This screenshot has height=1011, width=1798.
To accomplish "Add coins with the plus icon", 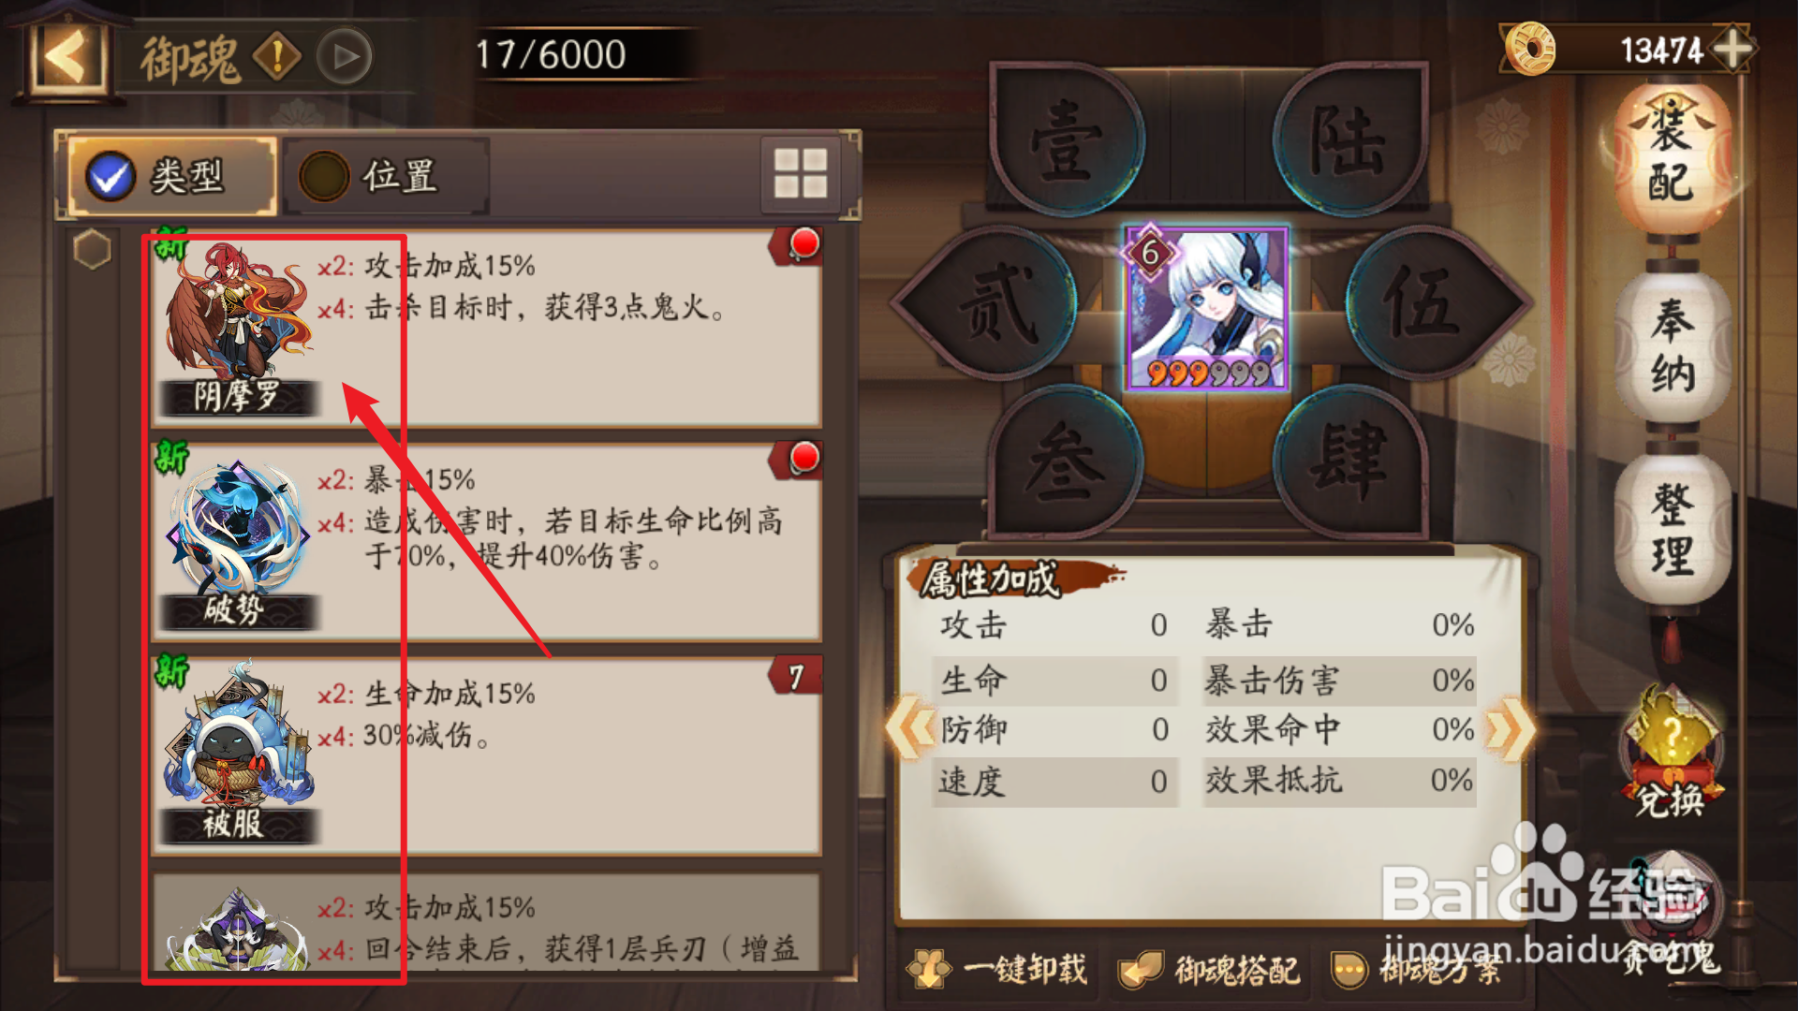I will pos(1733,49).
